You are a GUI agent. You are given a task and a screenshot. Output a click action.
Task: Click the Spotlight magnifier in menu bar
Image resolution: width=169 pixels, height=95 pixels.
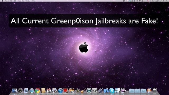(167, 1)
